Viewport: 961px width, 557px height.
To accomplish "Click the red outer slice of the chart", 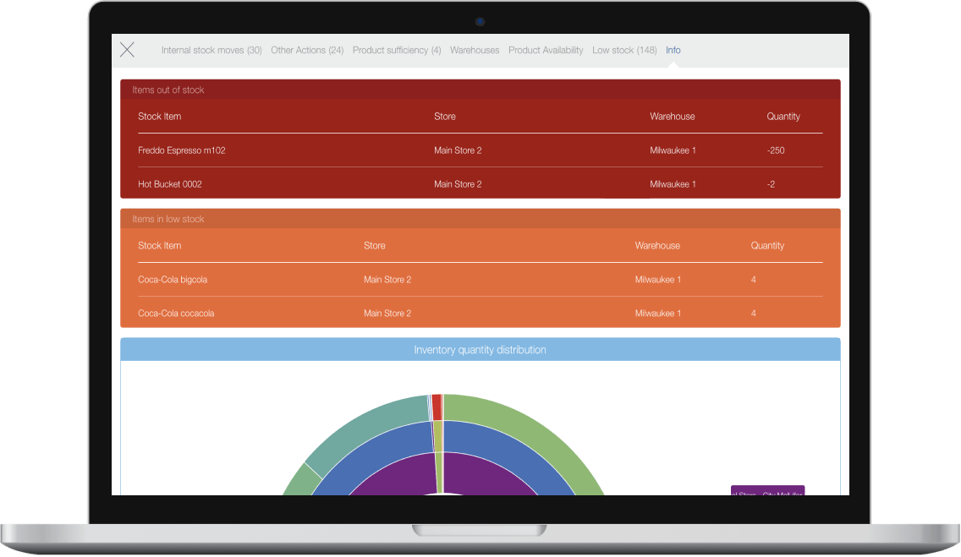I will (437, 407).
